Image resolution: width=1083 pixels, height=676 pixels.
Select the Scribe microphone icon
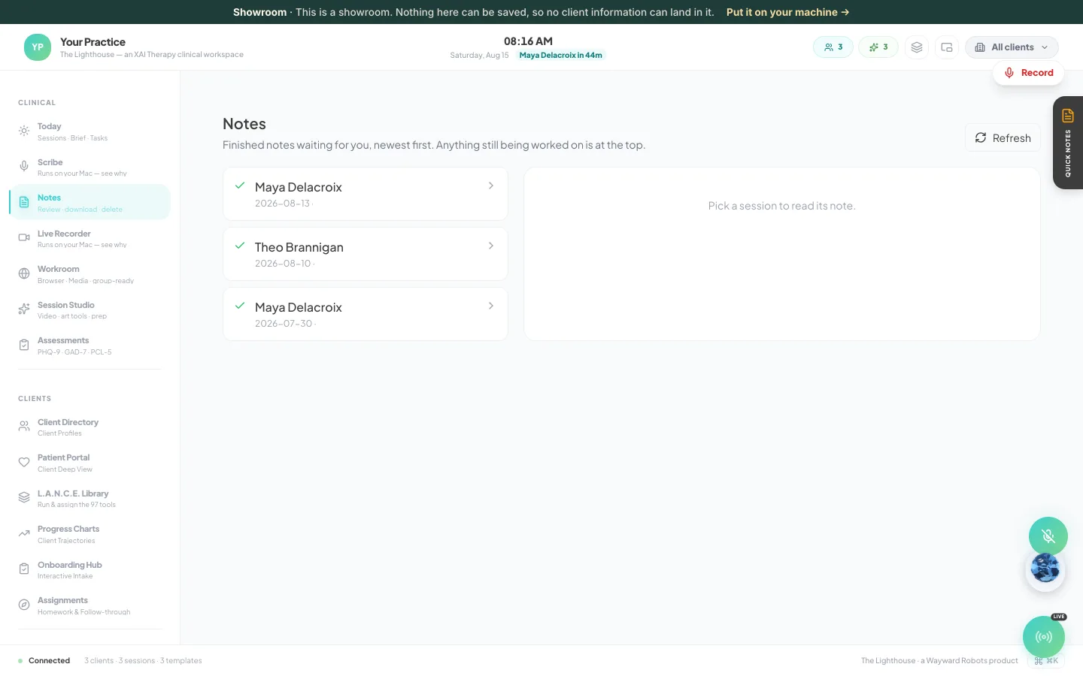pos(24,166)
